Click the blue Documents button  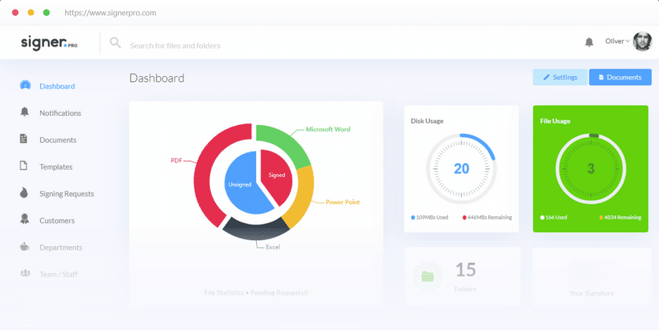(x=621, y=78)
